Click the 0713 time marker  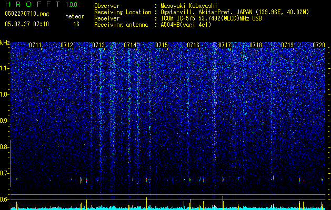point(98,45)
